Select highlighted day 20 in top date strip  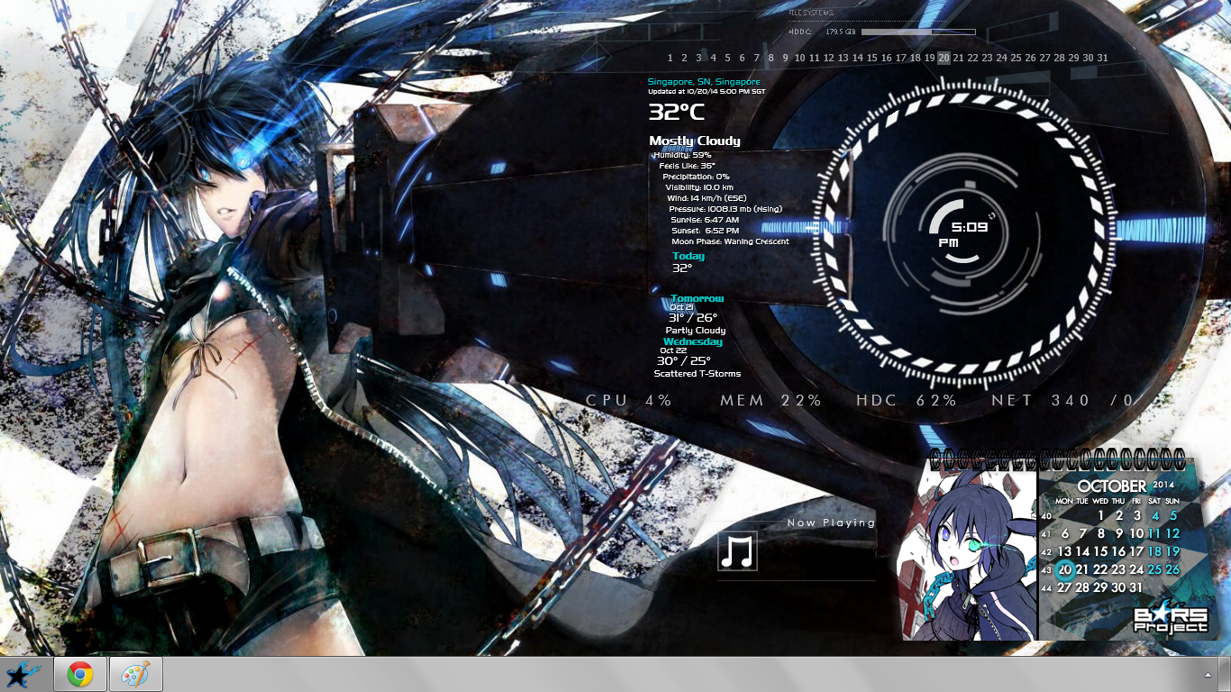point(944,58)
